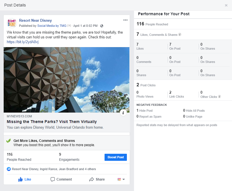View who liked: Ingrid Rance, Jean Bradford and others
232x191 pixels.
pos(54,169)
